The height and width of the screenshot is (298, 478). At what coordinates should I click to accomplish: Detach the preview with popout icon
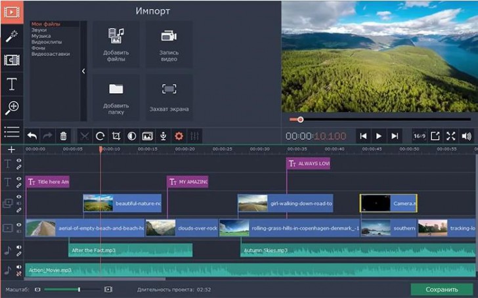tap(435, 136)
